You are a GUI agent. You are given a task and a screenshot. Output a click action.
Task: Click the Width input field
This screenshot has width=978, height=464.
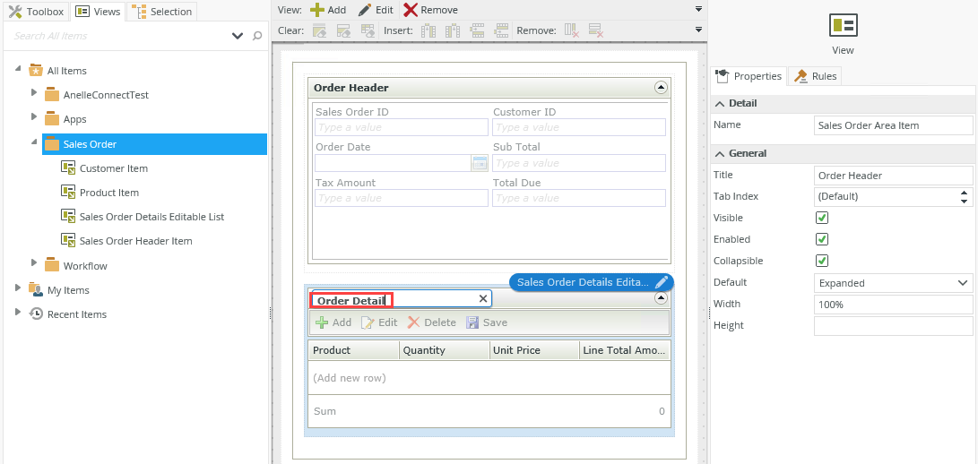(x=893, y=305)
